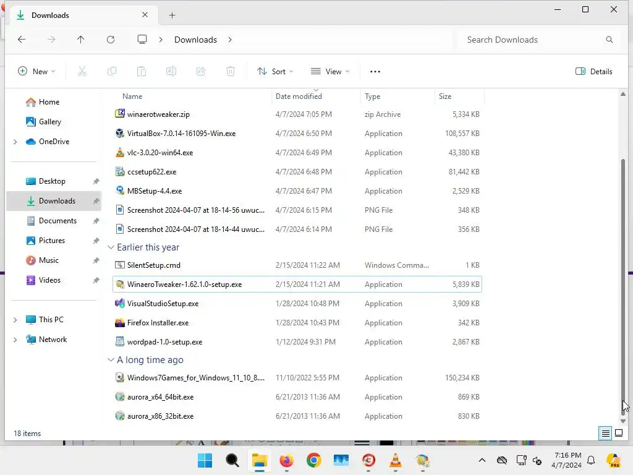The image size is (633, 475).
Task: Show hidden tray icons chevron
Action: pos(482,460)
